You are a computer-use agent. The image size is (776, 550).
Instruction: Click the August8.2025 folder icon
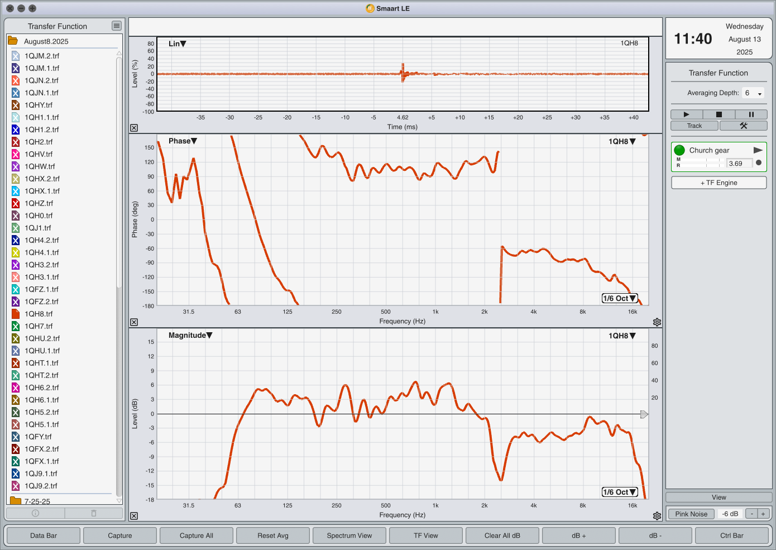coord(13,41)
